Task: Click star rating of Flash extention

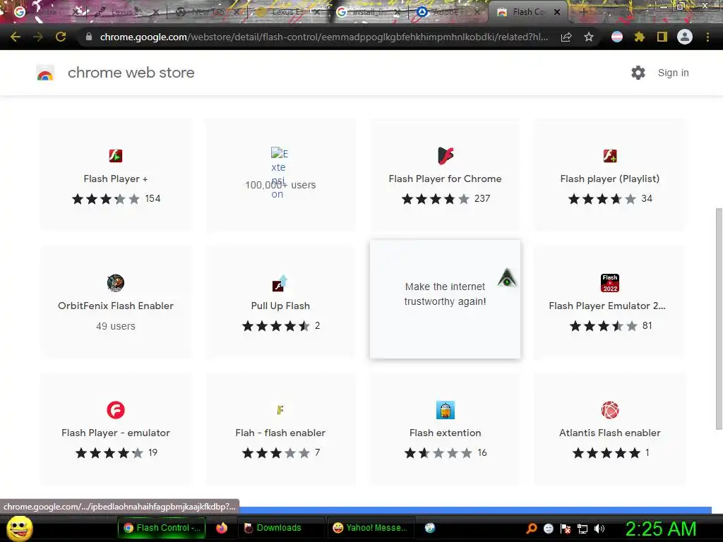Action: click(x=438, y=453)
